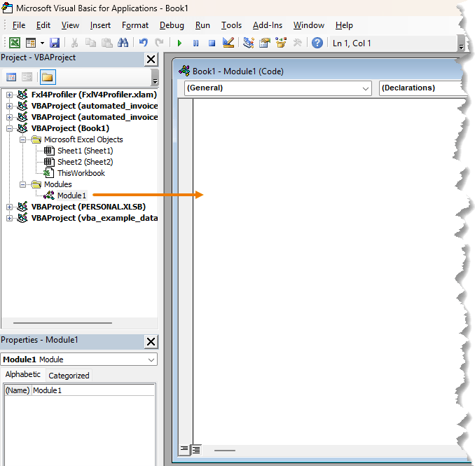Click the Redo toolbar icon

click(x=159, y=43)
